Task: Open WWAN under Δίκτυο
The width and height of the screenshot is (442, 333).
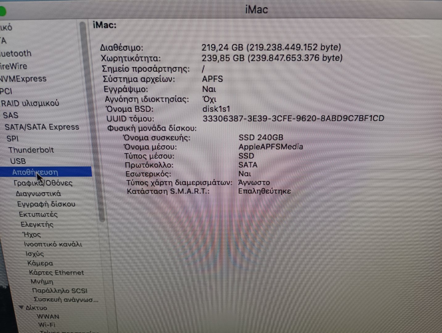Action: [x=48, y=316]
